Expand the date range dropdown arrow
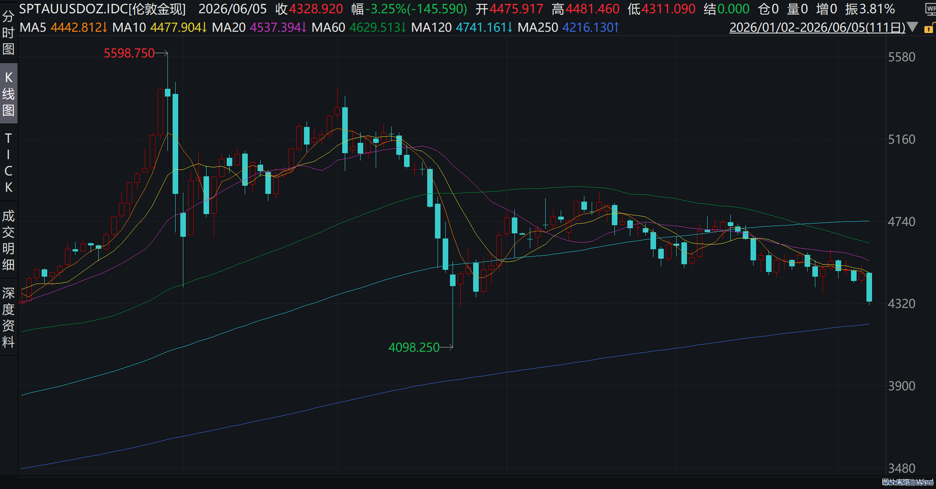Screen dimensions: 936x489 (x=913, y=27)
